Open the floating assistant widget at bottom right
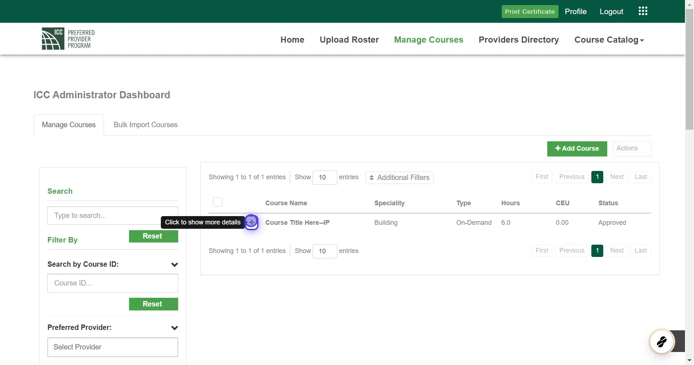694x365 pixels. pyautogui.click(x=661, y=342)
